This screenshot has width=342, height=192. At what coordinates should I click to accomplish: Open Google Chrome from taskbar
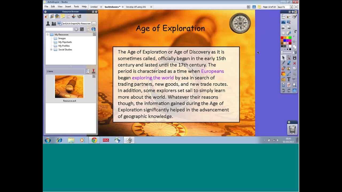coord(94,140)
